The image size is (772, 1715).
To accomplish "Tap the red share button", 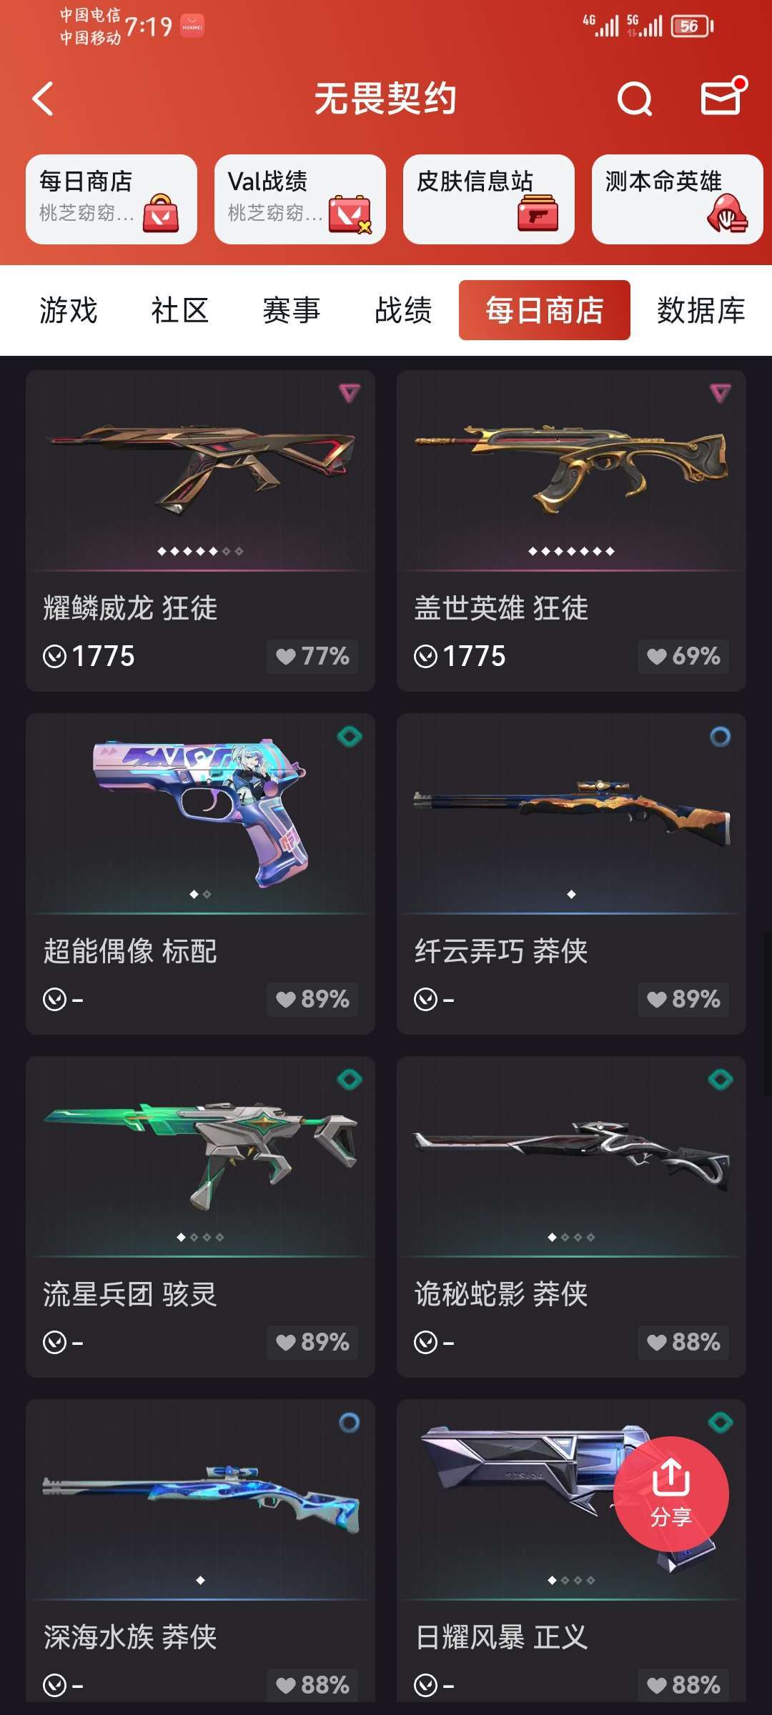I will 670,1493.
